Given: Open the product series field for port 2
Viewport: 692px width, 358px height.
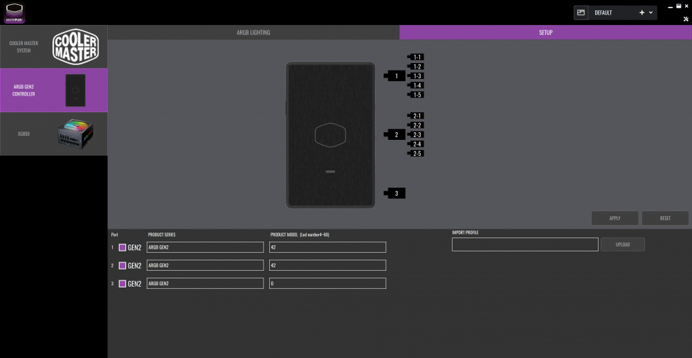Looking at the screenshot, I should [x=206, y=265].
